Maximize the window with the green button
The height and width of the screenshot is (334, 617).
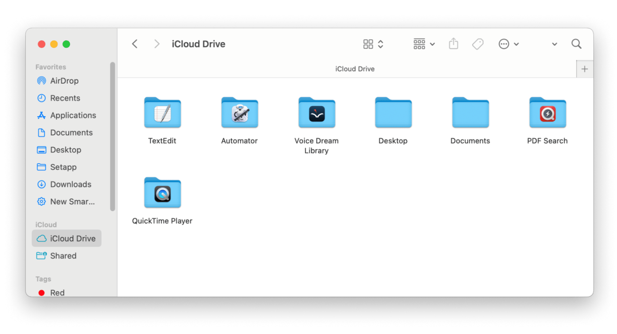pos(66,44)
